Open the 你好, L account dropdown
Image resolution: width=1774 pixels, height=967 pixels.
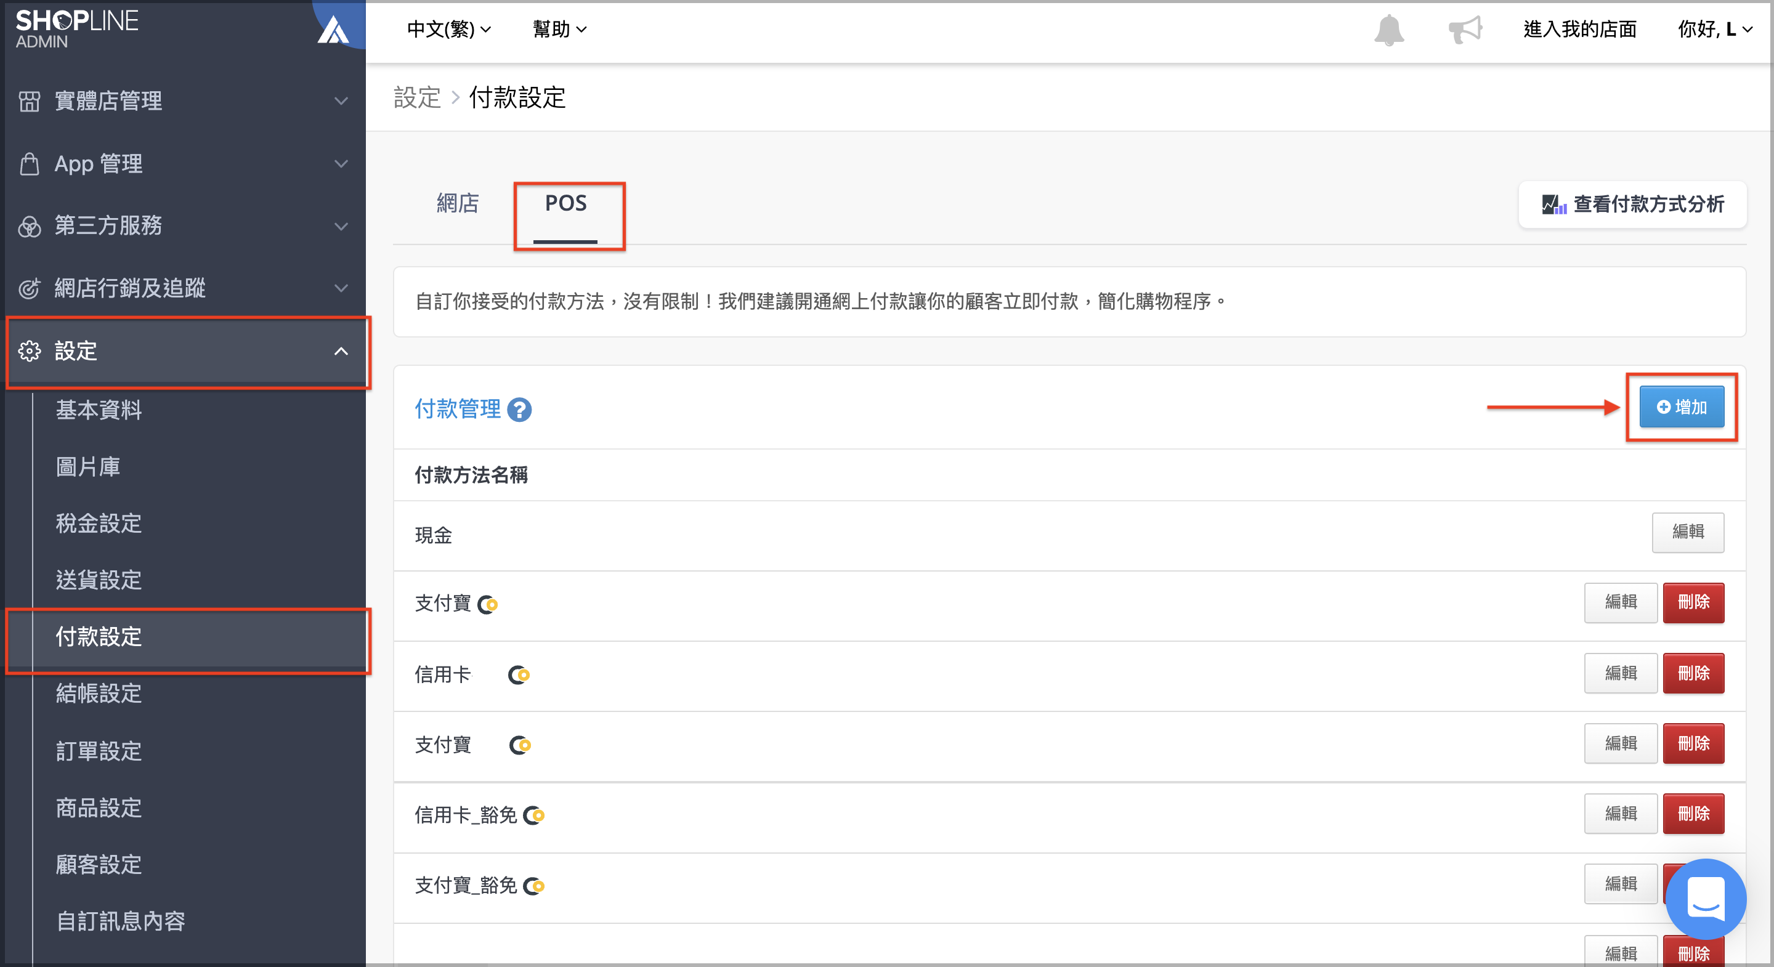[1715, 29]
